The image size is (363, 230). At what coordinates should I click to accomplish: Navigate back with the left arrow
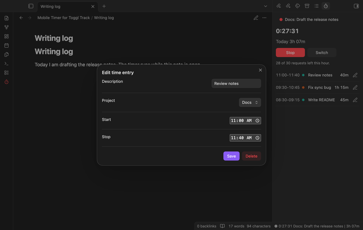point(21,18)
